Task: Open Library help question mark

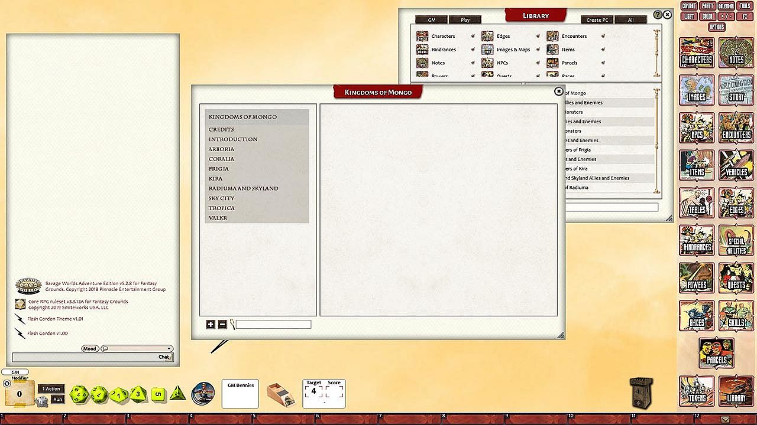Action: tap(658, 14)
